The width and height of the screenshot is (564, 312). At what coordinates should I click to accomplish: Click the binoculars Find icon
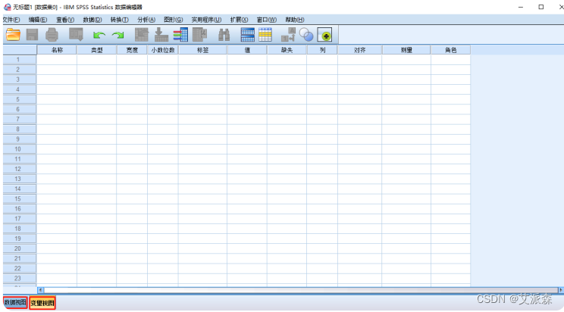[x=224, y=35]
